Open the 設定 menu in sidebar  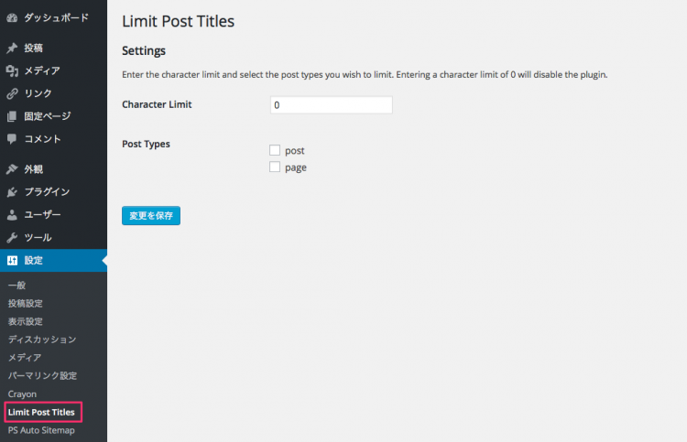point(34,261)
